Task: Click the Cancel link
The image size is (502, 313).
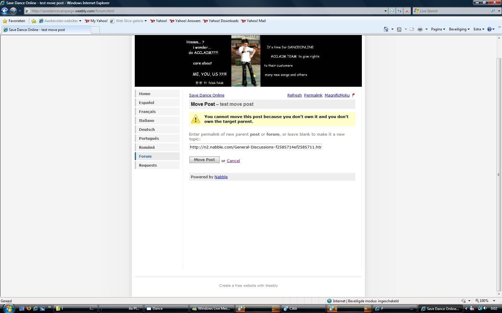Action: (233, 161)
